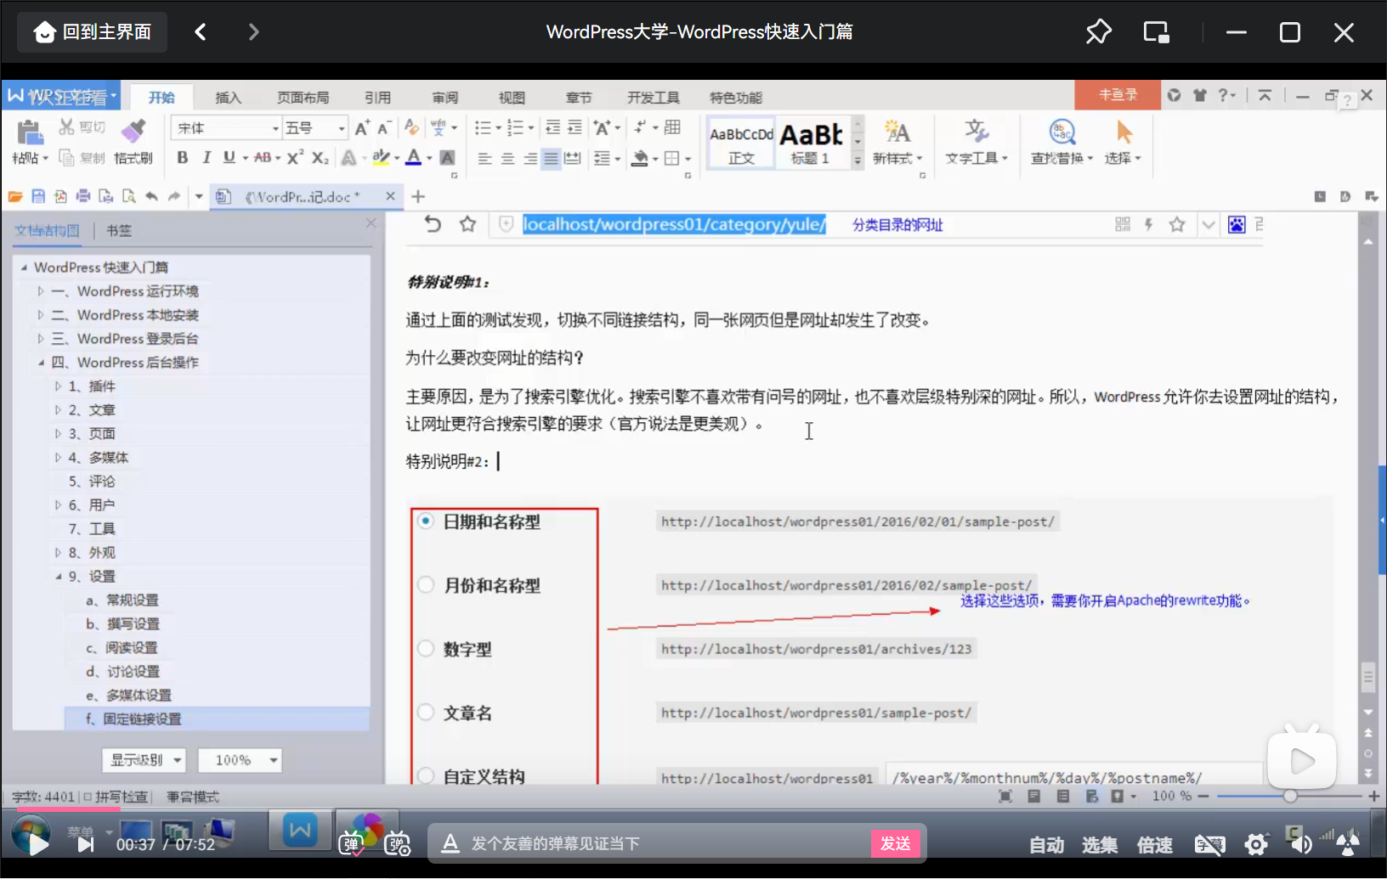The height and width of the screenshot is (879, 1387).
Task: Click the video player volume icon
Action: [1300, 845]
